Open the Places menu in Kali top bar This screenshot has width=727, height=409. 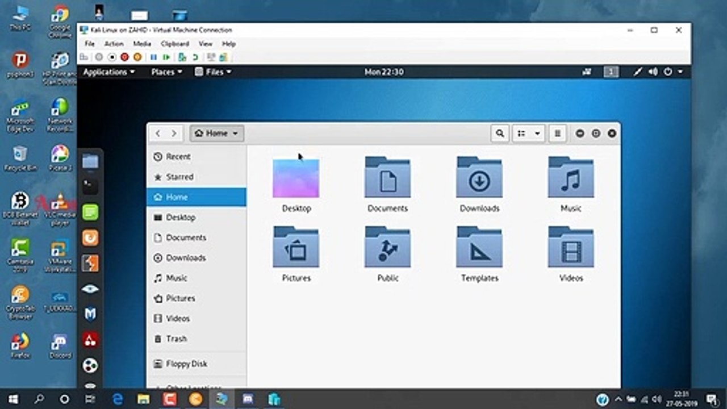[166, 72]
